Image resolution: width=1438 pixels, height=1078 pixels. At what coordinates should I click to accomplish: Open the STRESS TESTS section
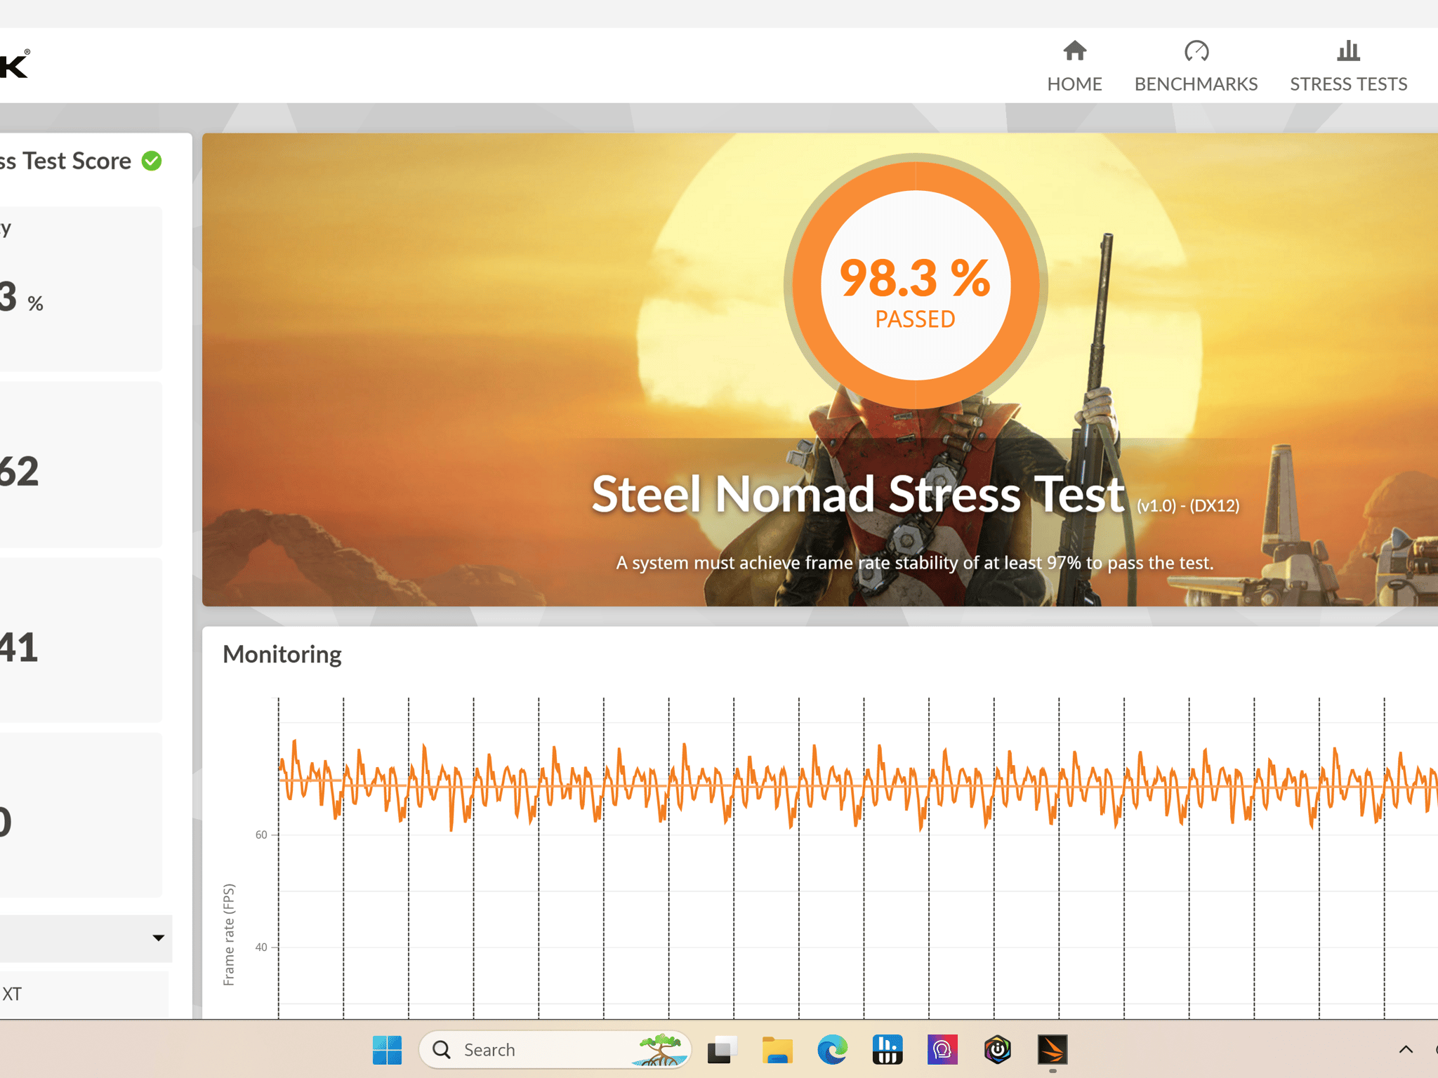tap(1348, 67)
